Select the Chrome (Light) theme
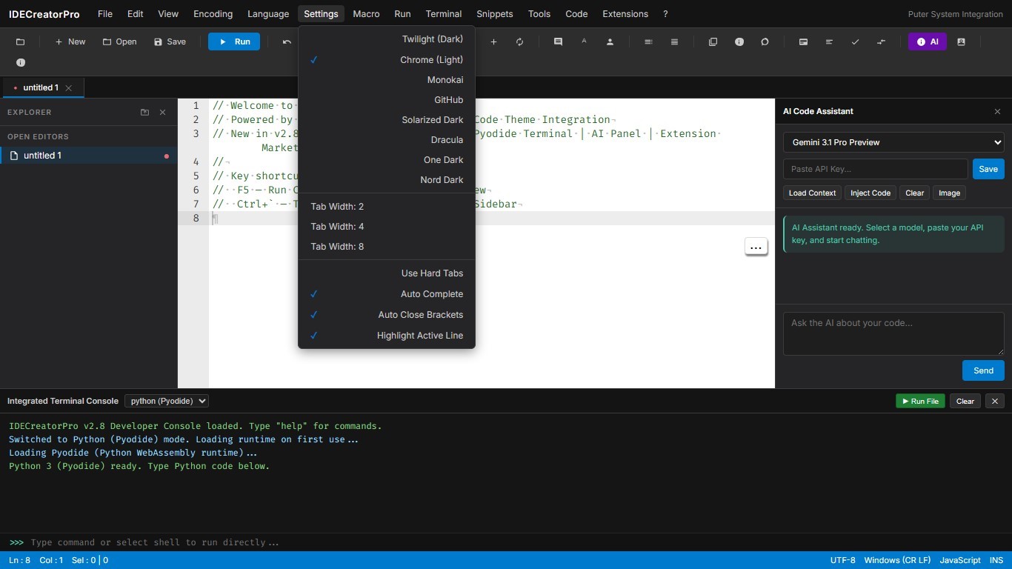The image size is (1012, 569). click(386, 60)
